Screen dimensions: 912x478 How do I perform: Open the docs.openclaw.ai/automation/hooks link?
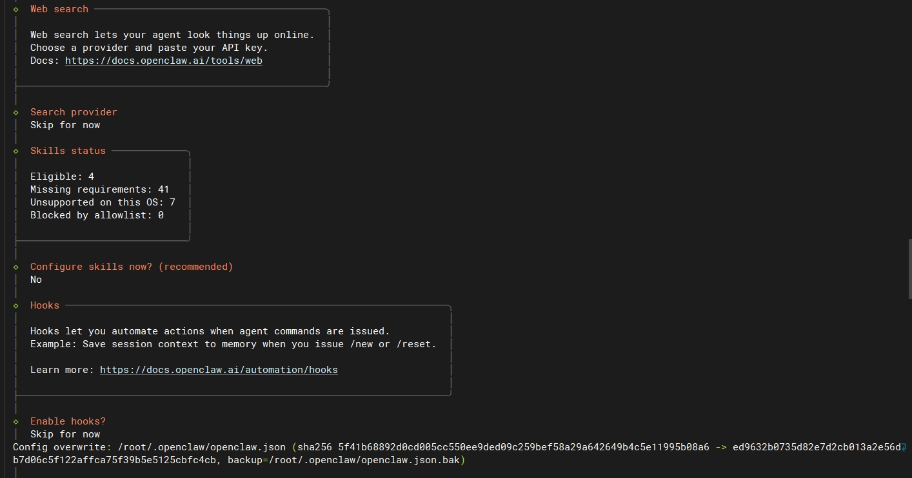coord(219,370)
